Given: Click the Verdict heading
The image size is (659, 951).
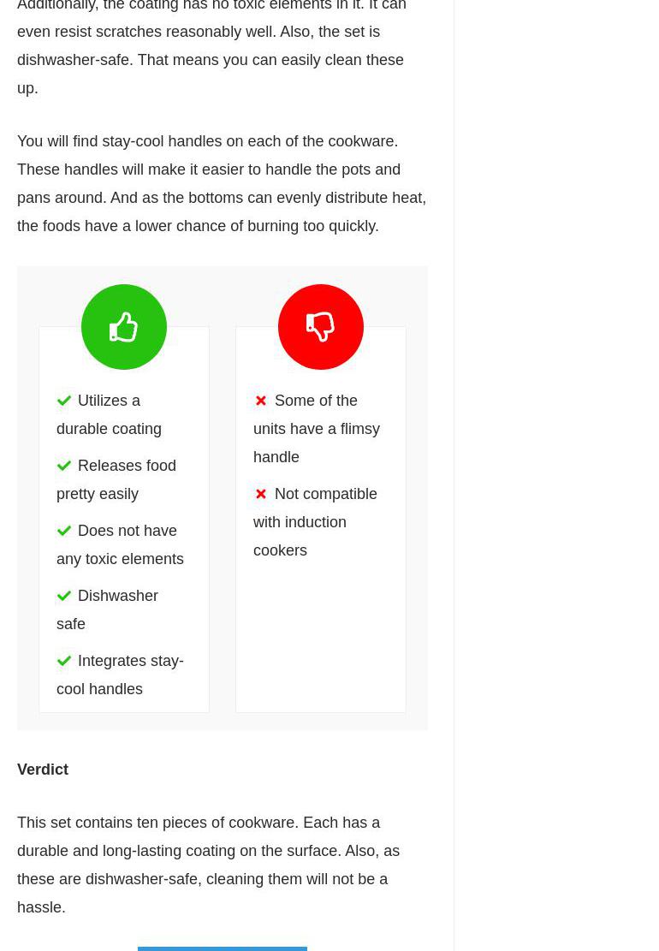Looking at the screenshot, I should click(x=43, y=770).
